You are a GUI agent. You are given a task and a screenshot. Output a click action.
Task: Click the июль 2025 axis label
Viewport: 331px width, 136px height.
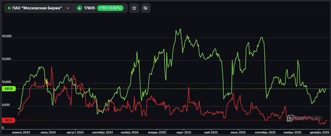238,133
